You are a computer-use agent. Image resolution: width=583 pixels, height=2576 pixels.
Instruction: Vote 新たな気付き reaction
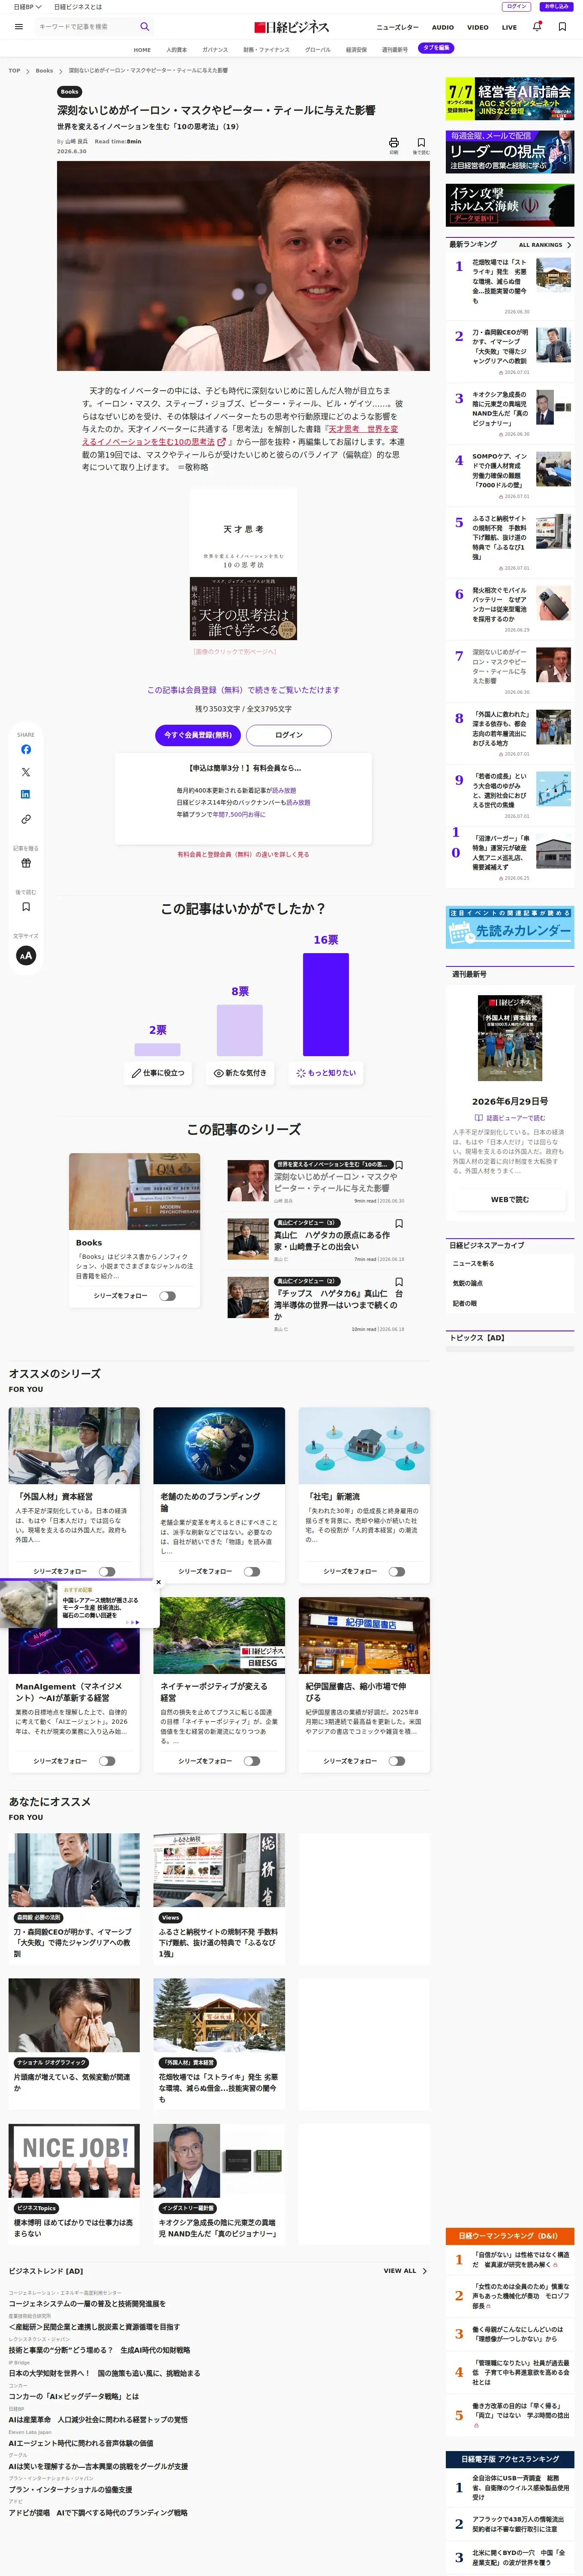click(x=240, y=1073)
